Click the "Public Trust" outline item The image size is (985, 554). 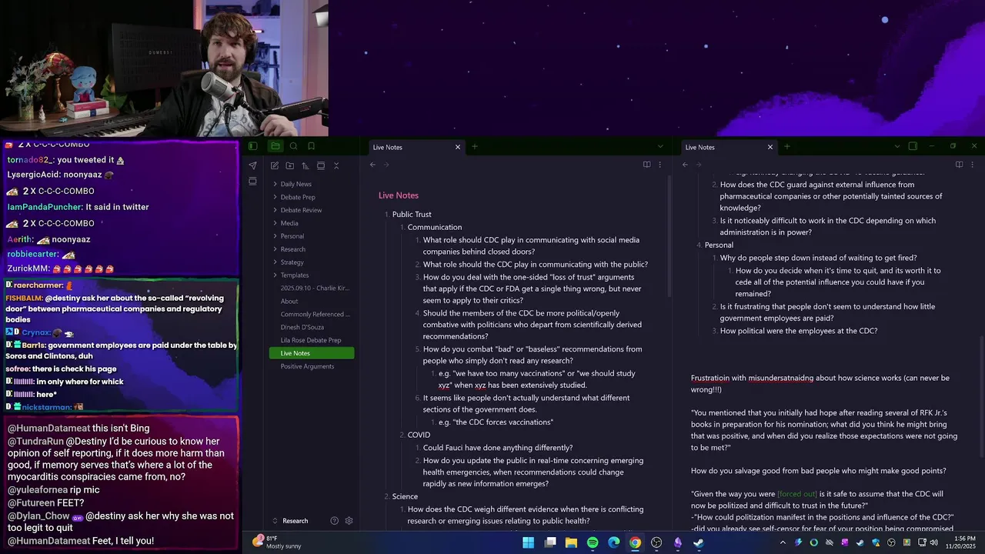[x=412, y=215]
